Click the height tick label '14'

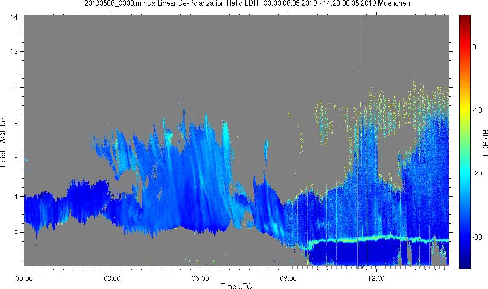point(13,17)
